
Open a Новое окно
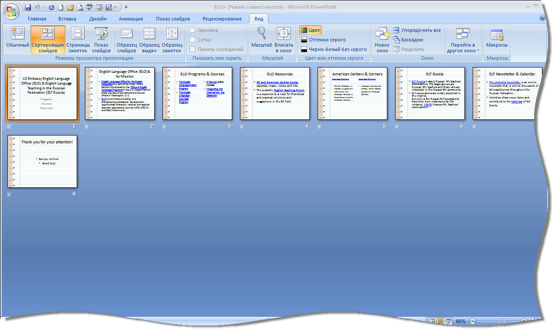click(382, 39)
